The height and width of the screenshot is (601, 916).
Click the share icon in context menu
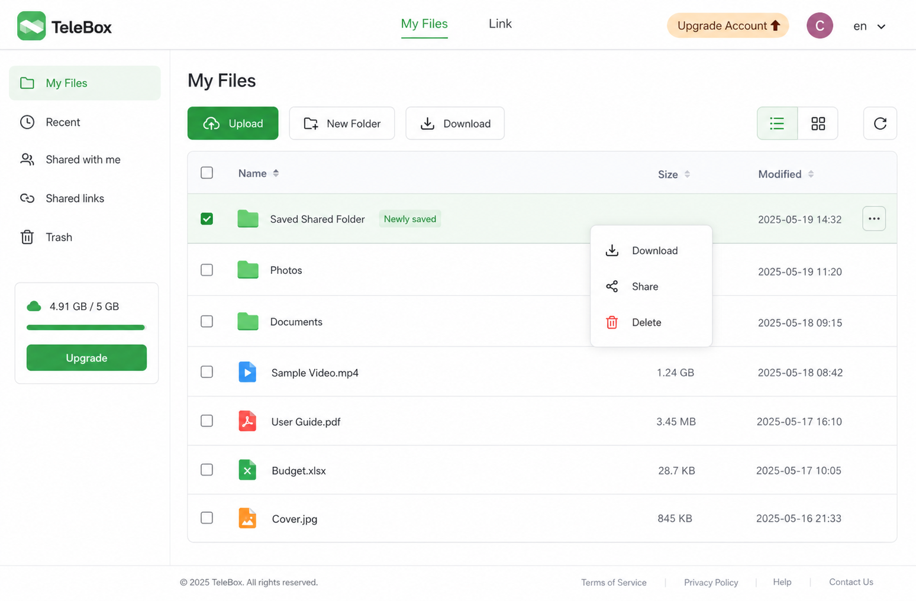(x=612, y=286)
